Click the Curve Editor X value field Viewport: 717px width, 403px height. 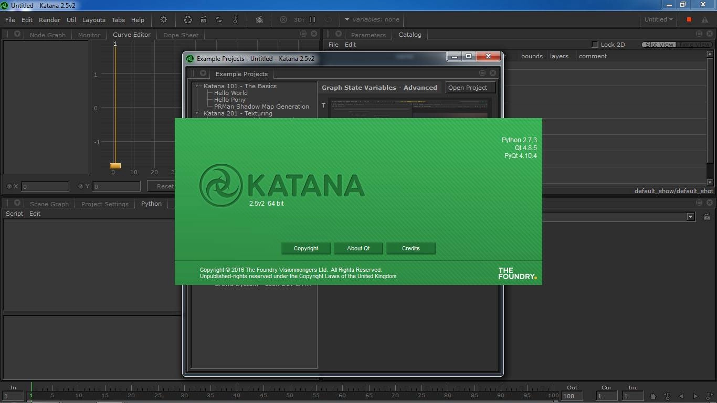pyautogui.click(x=45, y=186)
